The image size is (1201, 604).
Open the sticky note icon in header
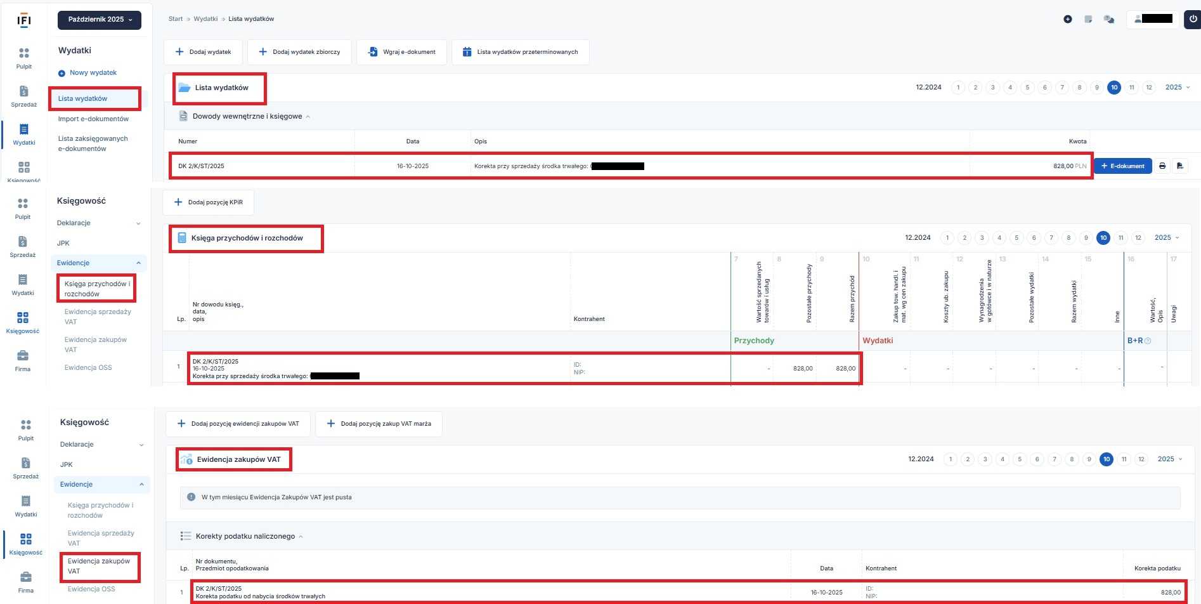click(x=1088, y=19)
